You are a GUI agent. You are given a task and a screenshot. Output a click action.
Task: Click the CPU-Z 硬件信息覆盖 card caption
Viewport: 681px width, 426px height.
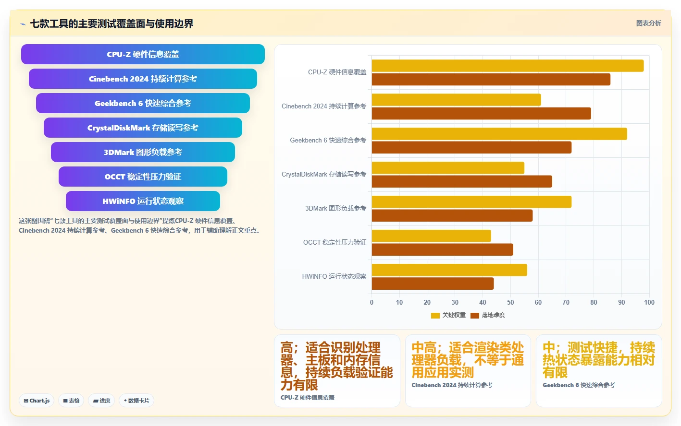(308, 398)
